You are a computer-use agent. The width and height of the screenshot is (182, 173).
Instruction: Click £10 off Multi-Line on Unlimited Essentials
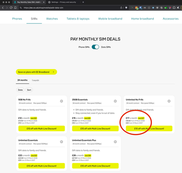pos(41,166)
